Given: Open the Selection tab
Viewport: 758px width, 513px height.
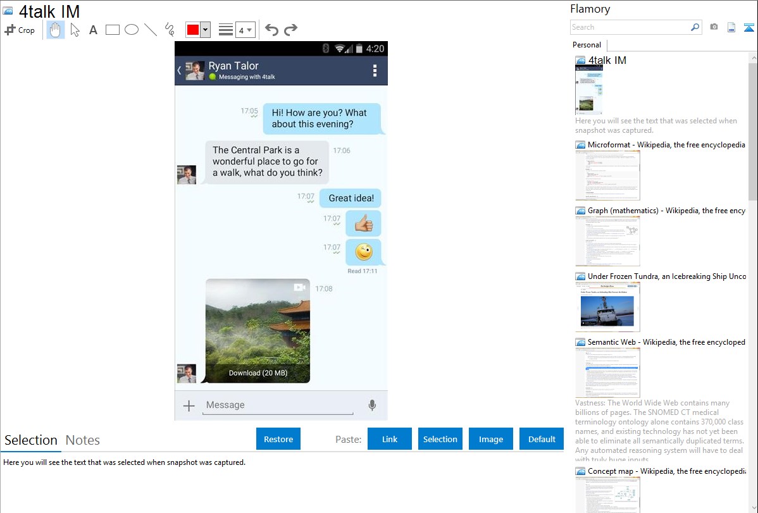Looking at the screenshot, I should click(x=31, y=440).
